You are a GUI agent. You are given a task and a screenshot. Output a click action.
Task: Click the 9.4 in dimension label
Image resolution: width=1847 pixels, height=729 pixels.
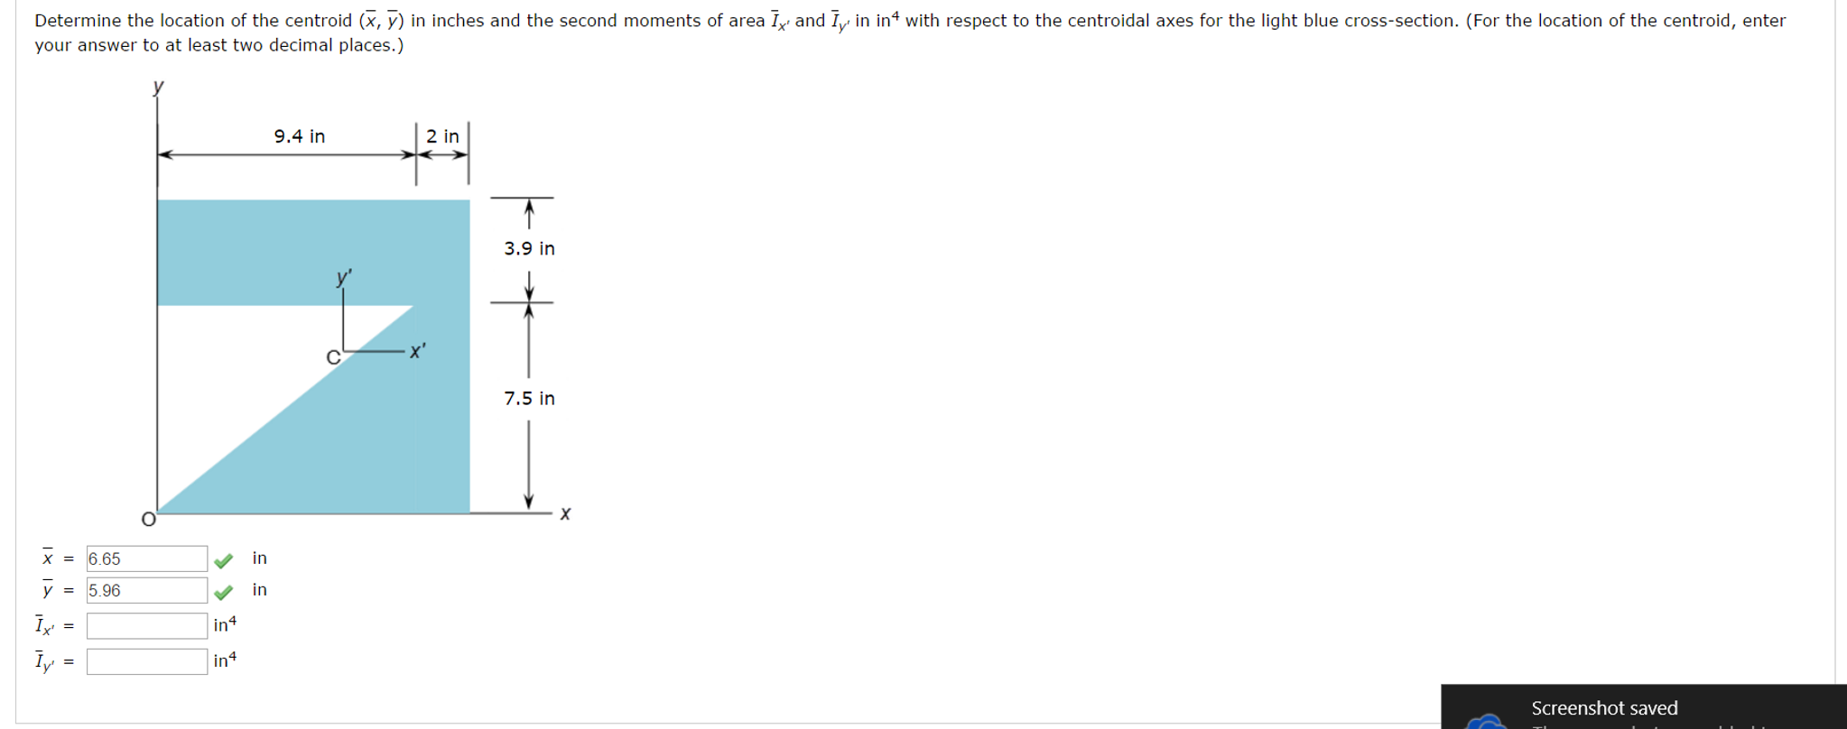[298, 135]
